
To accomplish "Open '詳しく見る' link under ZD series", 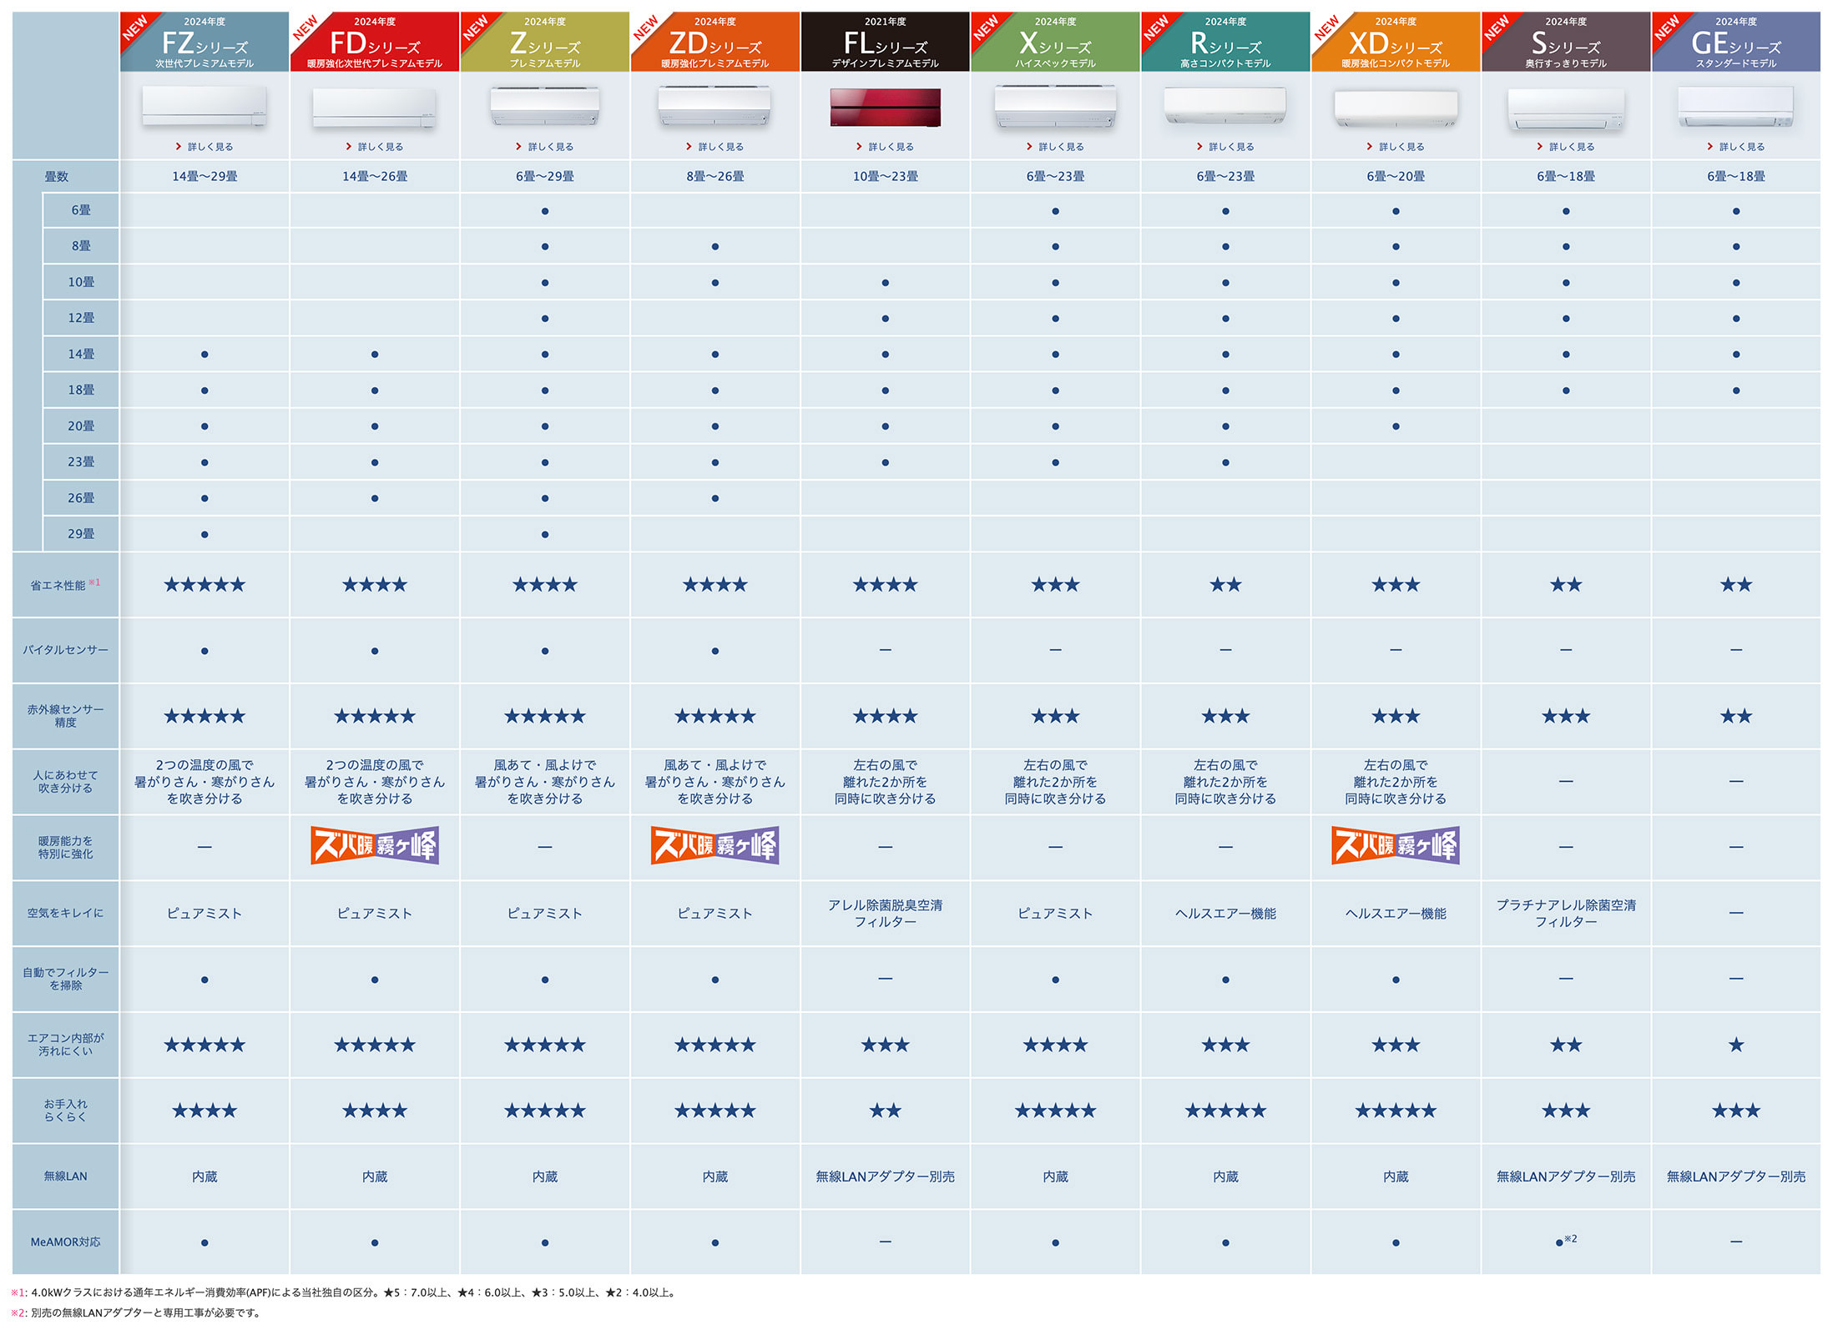I will tap(720, 147).
